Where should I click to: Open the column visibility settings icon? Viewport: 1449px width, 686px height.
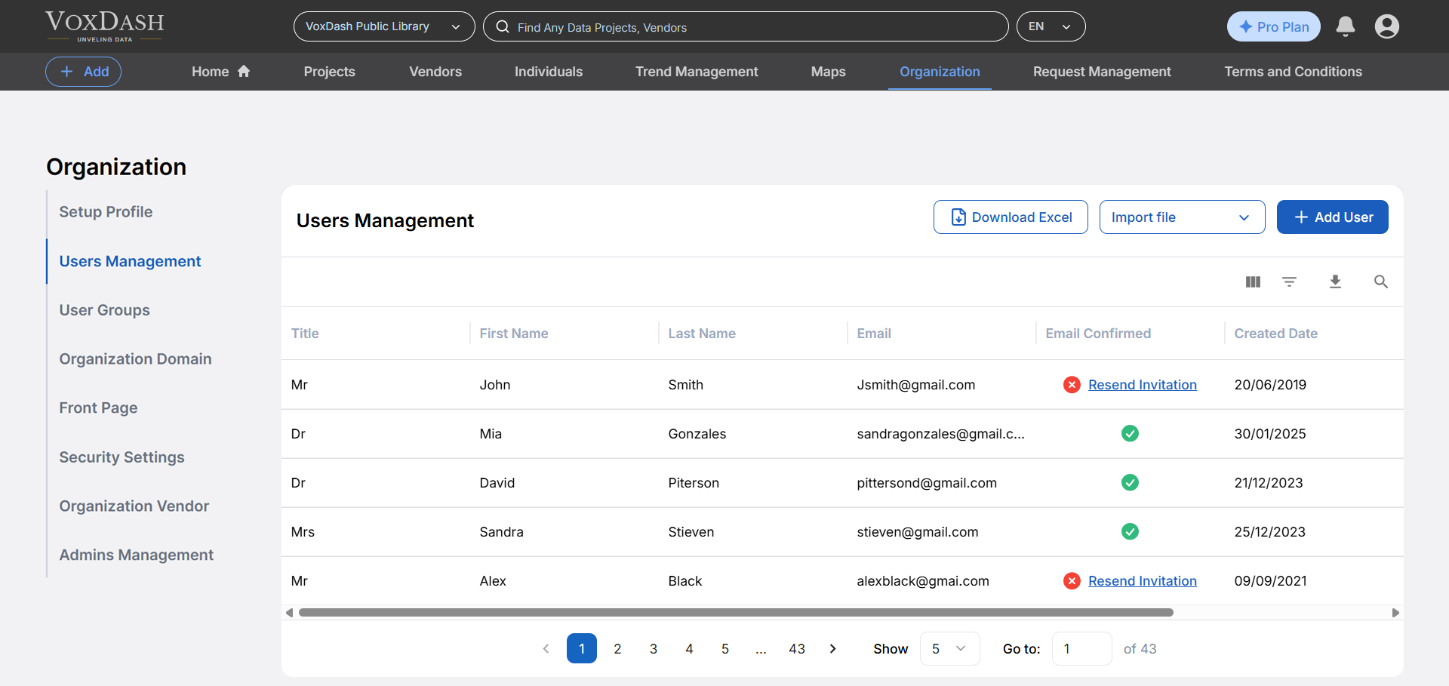[x=1253, y=281]
